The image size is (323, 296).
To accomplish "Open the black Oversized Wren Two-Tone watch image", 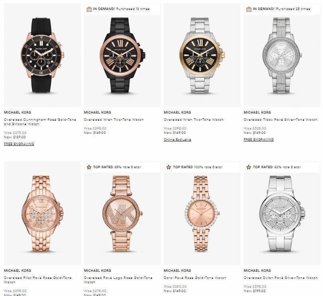I will point(122,55).
